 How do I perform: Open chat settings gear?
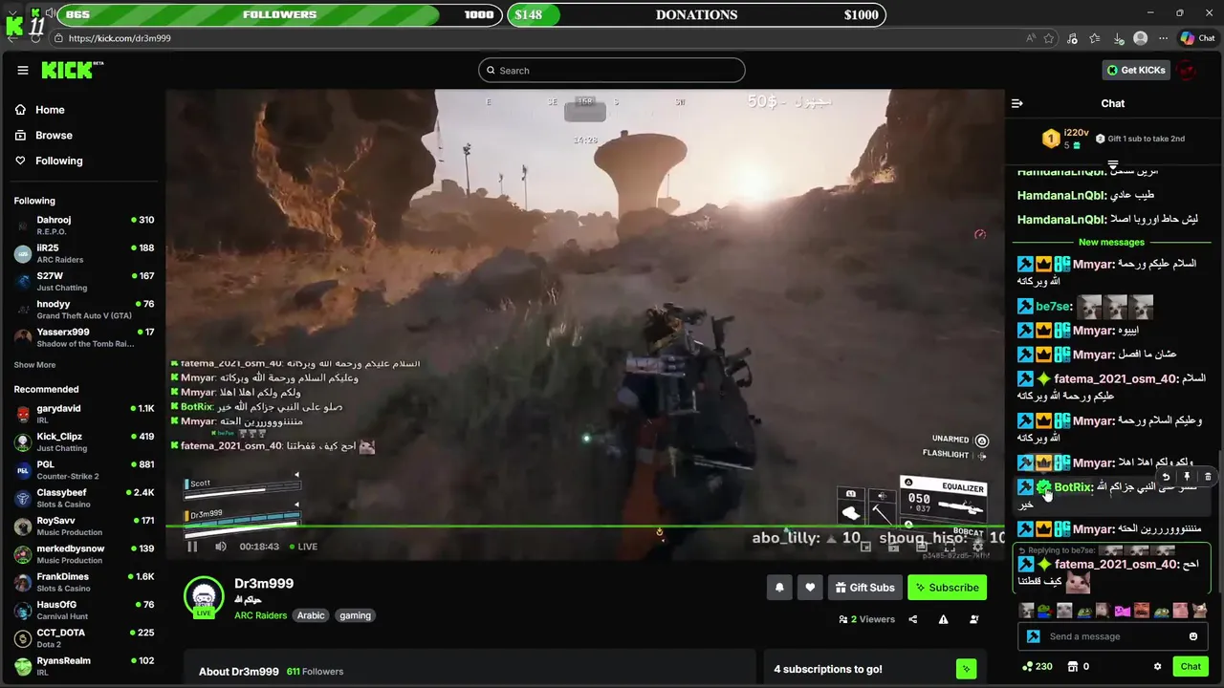click(x=1157, y=666)
